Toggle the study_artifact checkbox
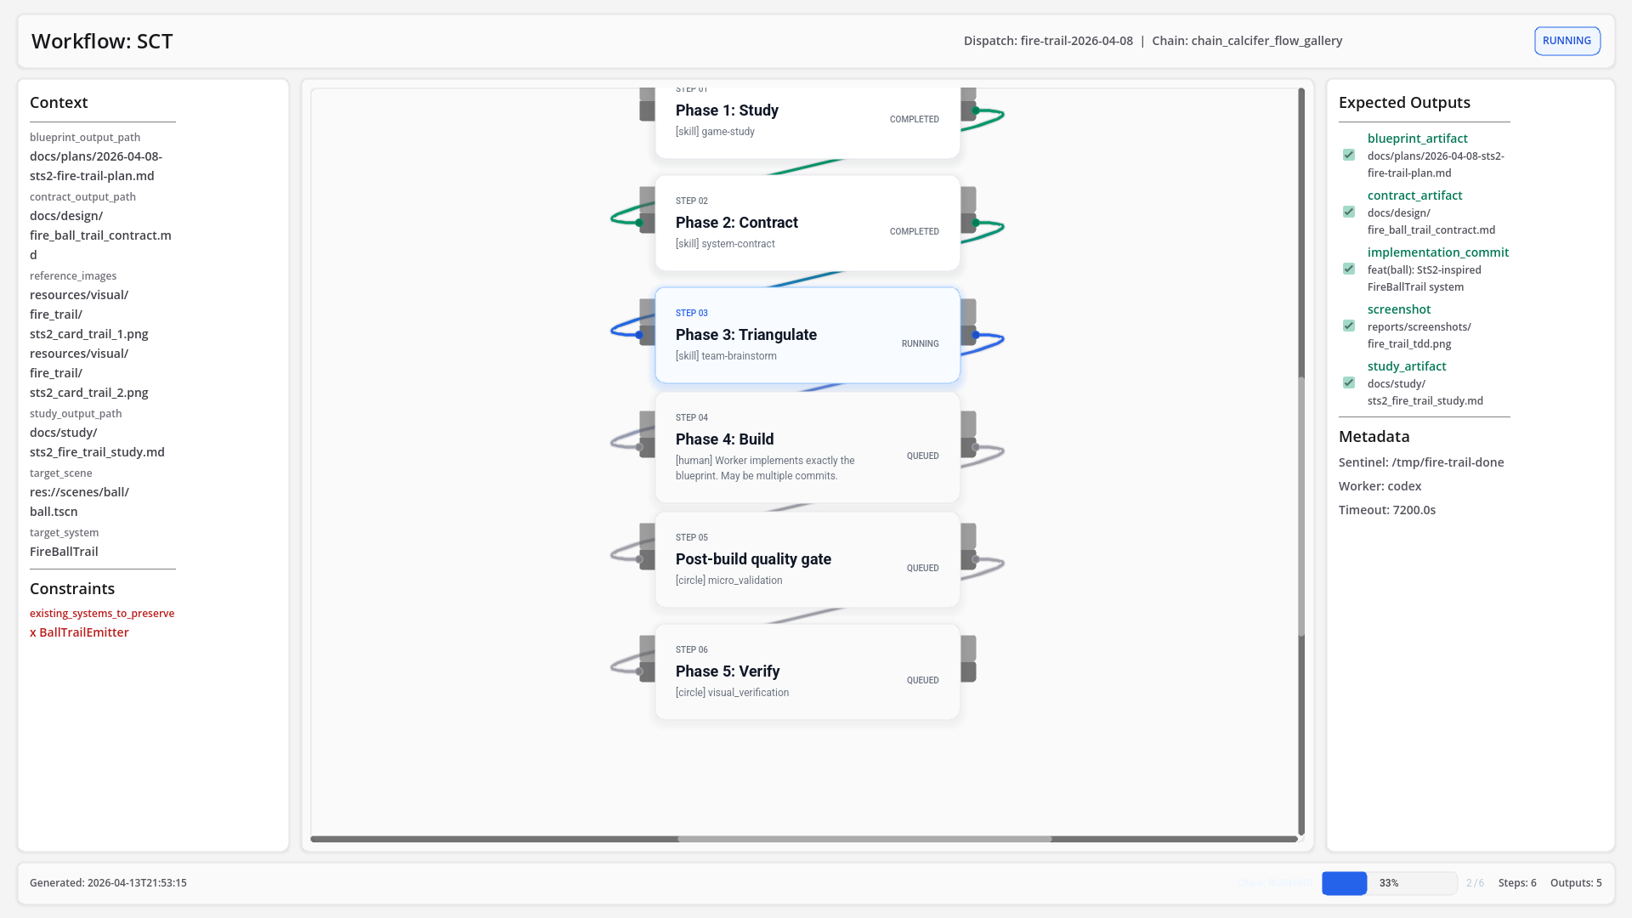 (1349, 382)
